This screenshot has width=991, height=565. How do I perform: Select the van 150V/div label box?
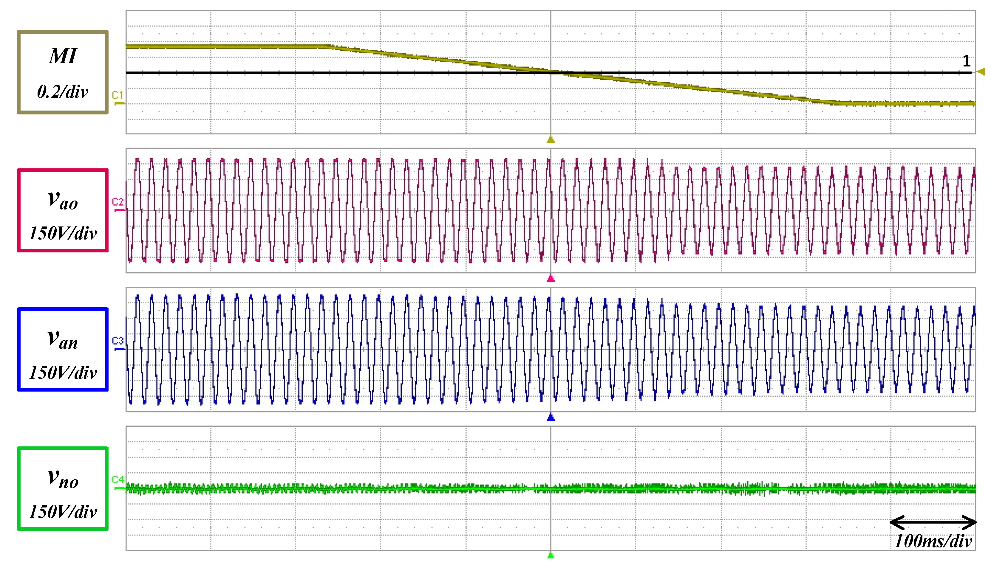tap(63, 349)
